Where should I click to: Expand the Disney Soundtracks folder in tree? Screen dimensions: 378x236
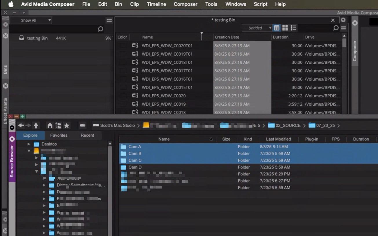pos(44,185)
